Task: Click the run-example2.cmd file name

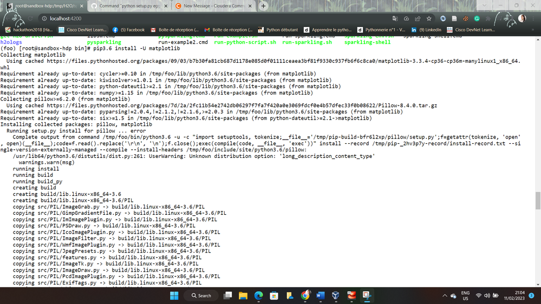Action: coord(183,42)
